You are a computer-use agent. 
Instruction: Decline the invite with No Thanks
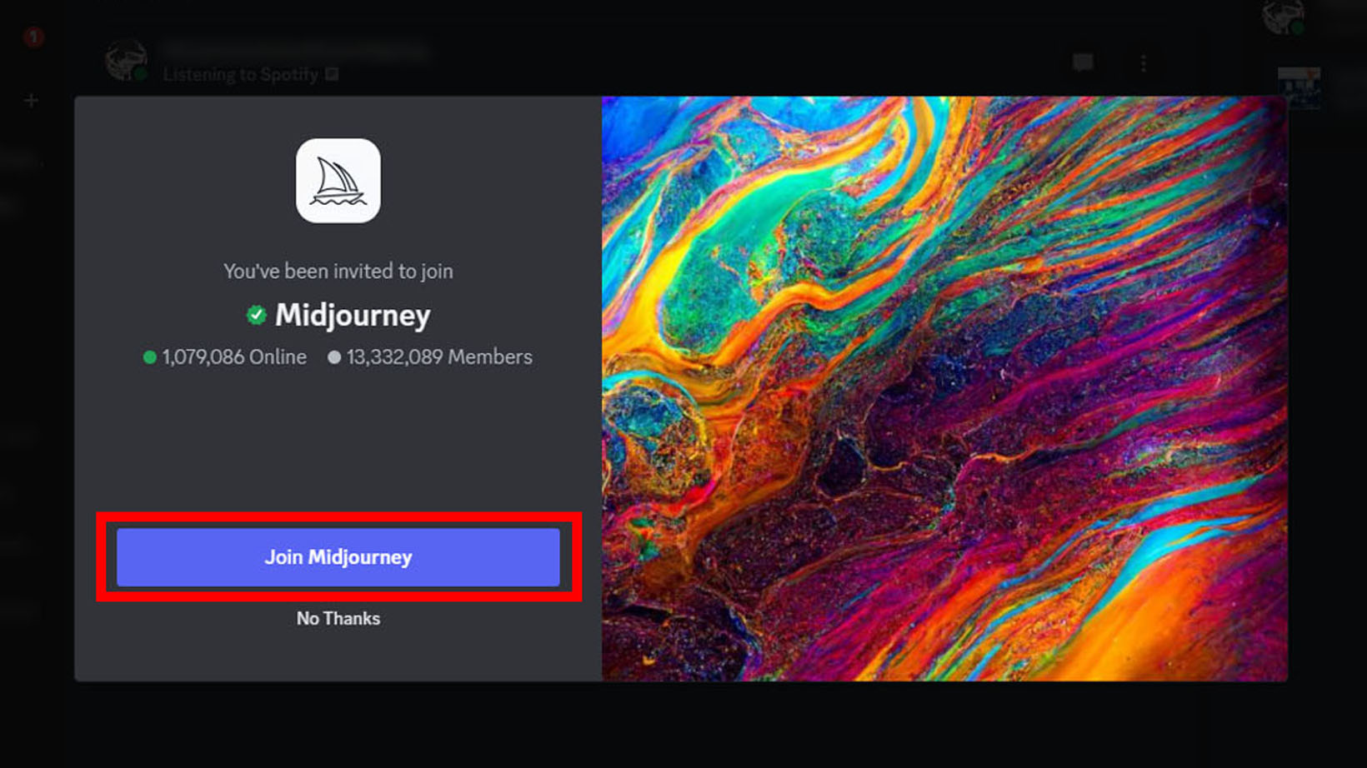tap(338, 618)
